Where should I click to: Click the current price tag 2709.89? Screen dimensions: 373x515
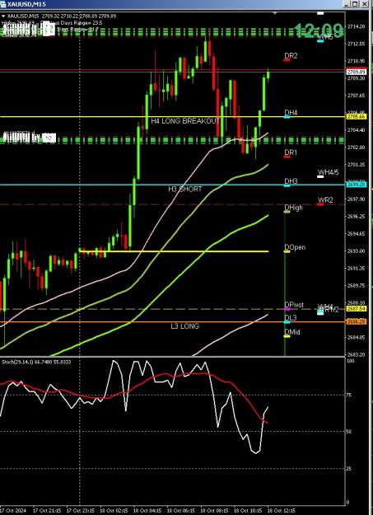click(357, 72)
